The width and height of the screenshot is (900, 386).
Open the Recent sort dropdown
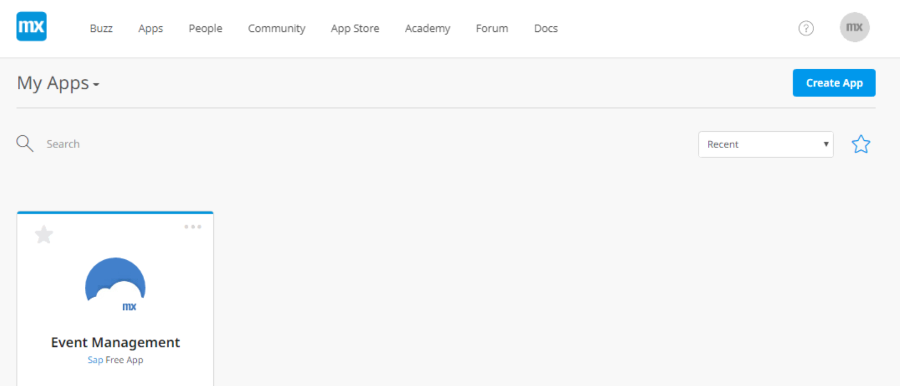coord(765,144)
